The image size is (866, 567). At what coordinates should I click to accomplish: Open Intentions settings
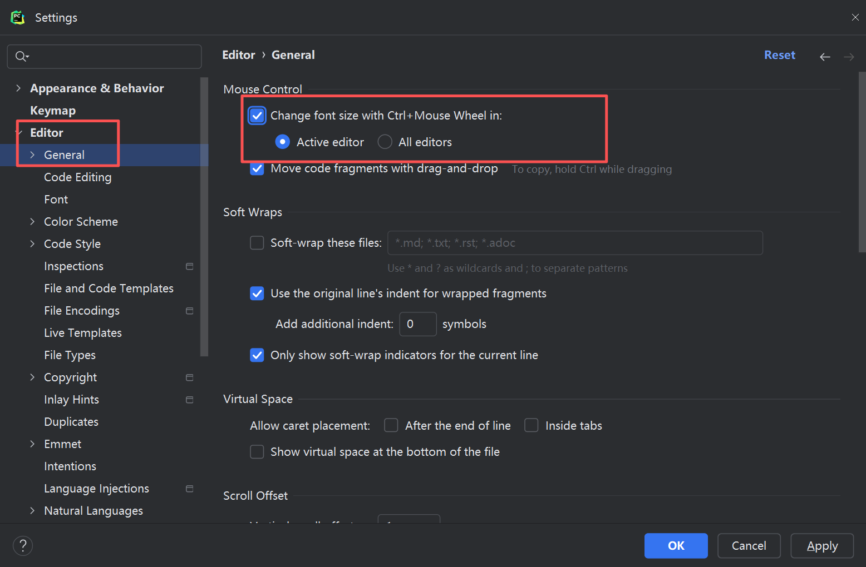click(70, 466)
